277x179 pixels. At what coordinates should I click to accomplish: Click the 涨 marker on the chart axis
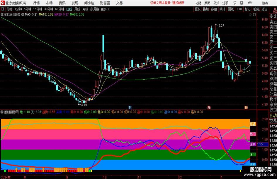pos(209,107)
